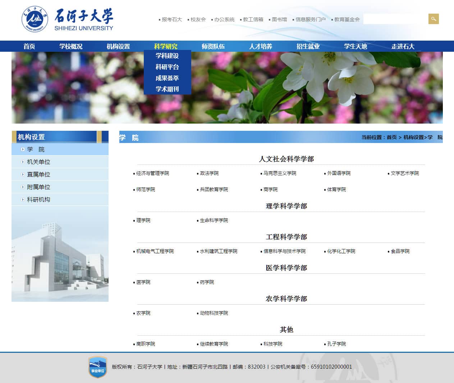Click the gold search magnifier button
The height and width of the screenshot is (383, 454).
(x=434, y=19)
